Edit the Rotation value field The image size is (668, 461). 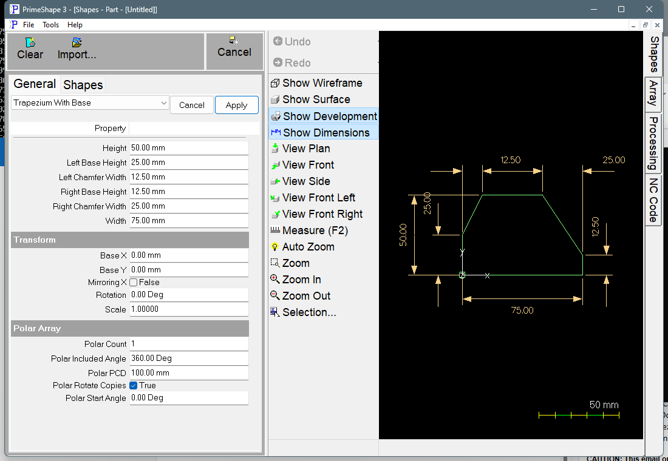(189, 295)
